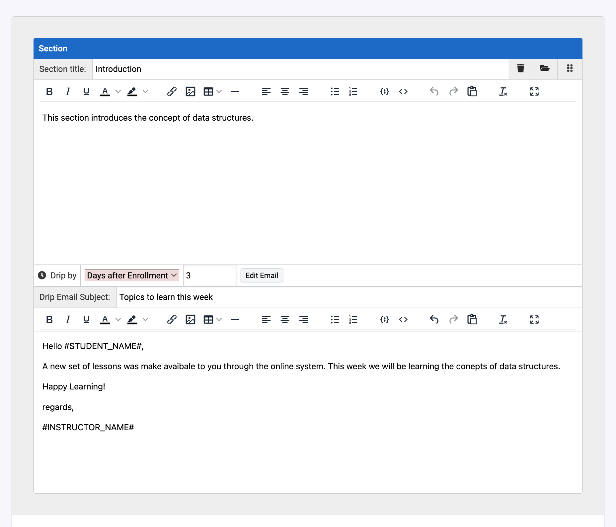The width and height of the screenshot is (616, 527).
Task: Expand the table options chevron
Action: 219,91
